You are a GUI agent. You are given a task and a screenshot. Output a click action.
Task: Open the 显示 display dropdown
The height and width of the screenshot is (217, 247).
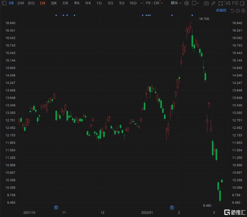click(x=176, y=3)
